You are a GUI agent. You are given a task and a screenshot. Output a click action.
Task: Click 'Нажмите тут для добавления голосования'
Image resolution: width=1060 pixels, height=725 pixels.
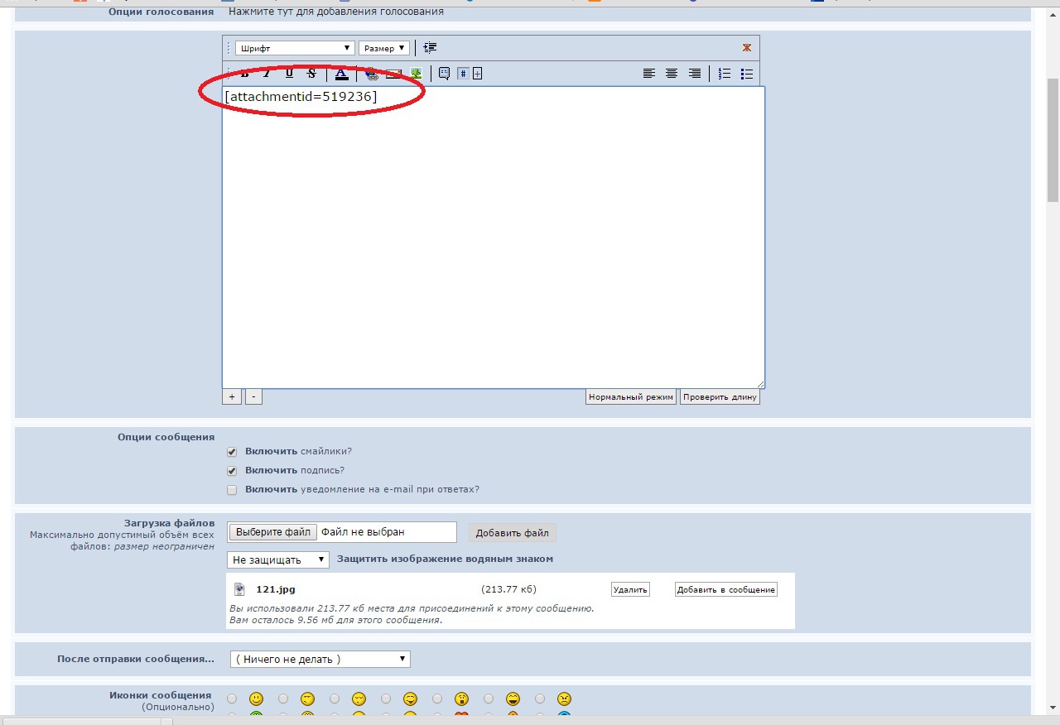coord(336,12)
